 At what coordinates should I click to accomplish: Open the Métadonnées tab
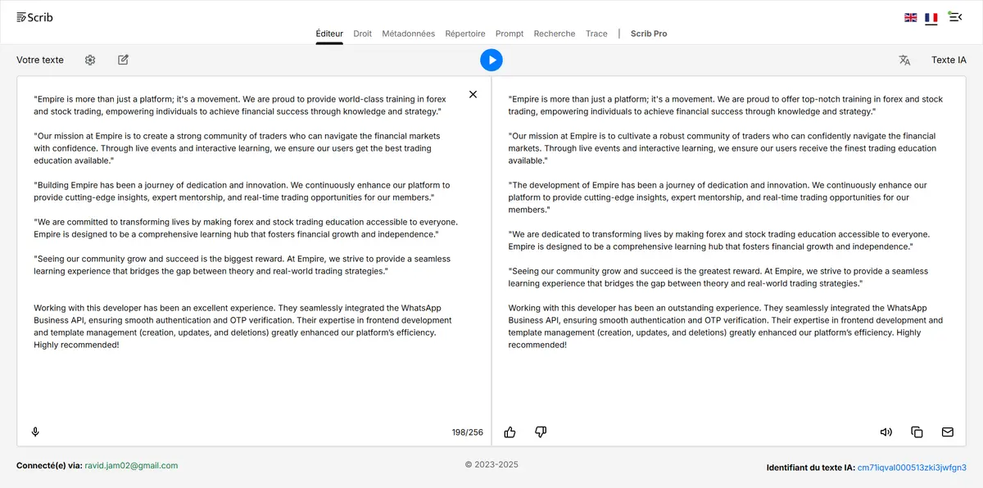click(x=408, y=34)
